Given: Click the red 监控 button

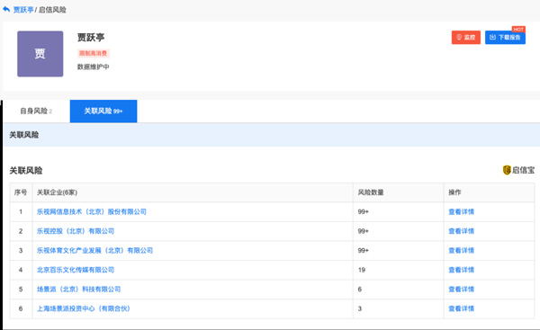Looking at the screenshot, I should tap(466, 37).
